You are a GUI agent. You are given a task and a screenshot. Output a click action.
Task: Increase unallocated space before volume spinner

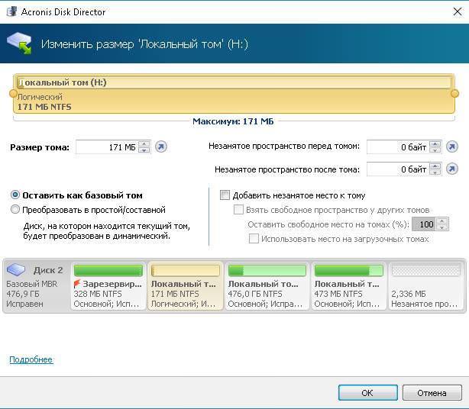435,144
